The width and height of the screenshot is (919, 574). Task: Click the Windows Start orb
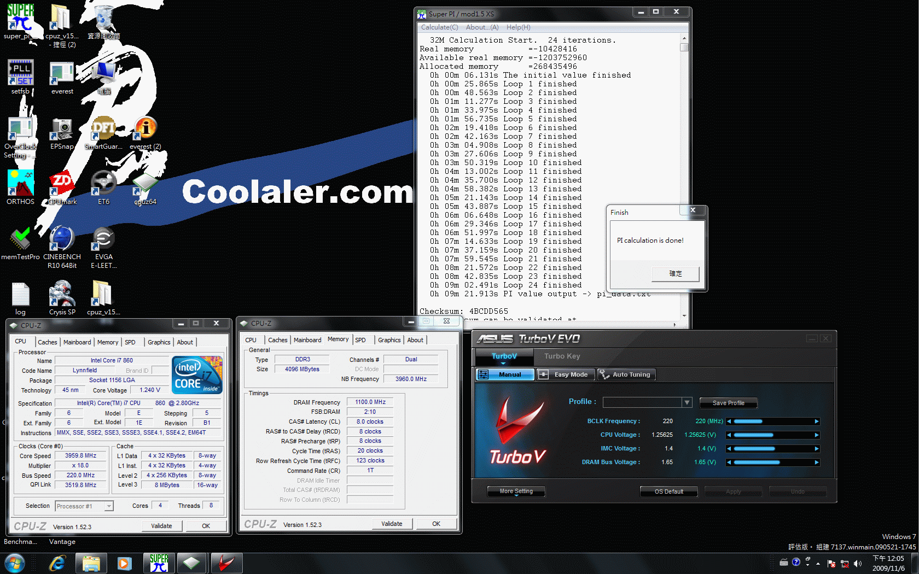click(x=14, y=563)
